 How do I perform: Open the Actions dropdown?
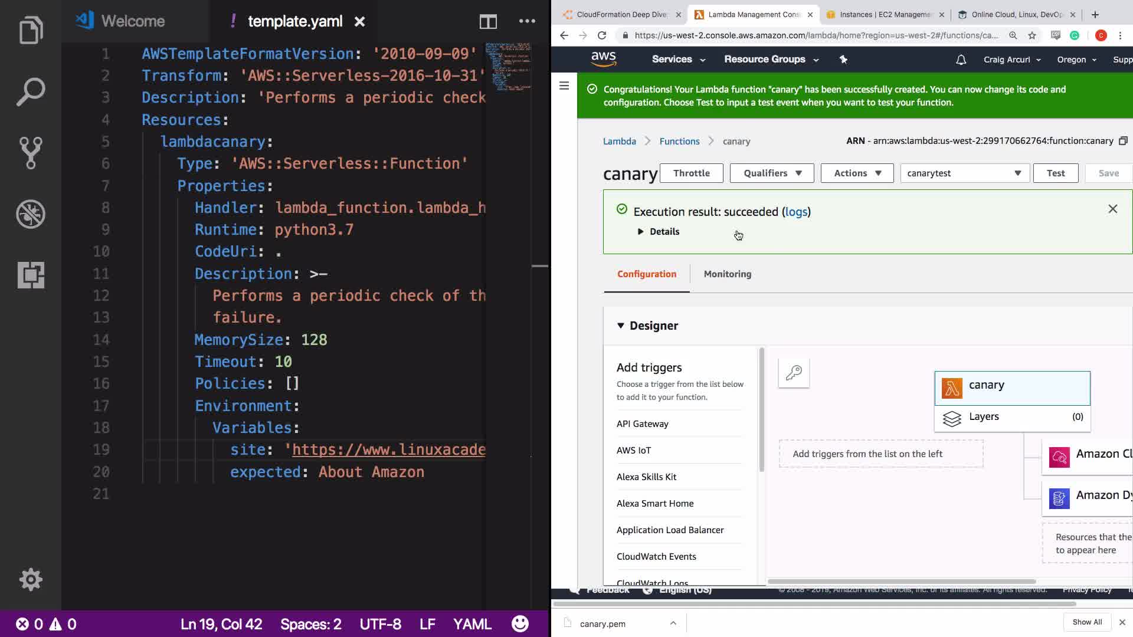click(x=857, y=173)
